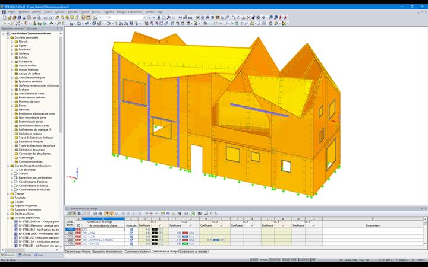
Task: Click the Redo arrow icon
Action: 51,17
